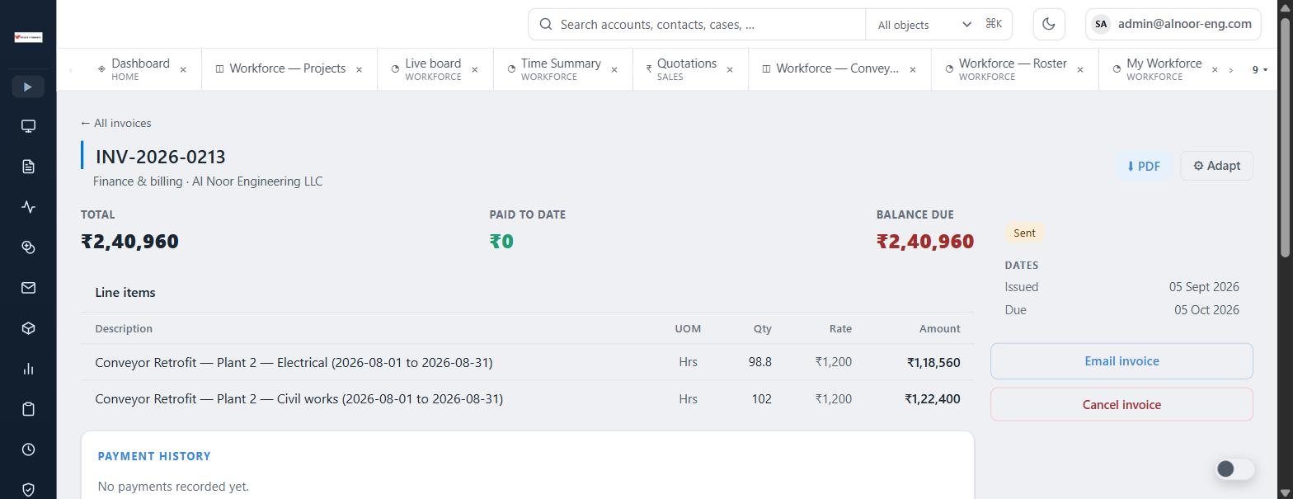This screenshot has width=1293, height=499.
Task: Open the document page icon in the sidebar
Action: [x=28, y=167]
